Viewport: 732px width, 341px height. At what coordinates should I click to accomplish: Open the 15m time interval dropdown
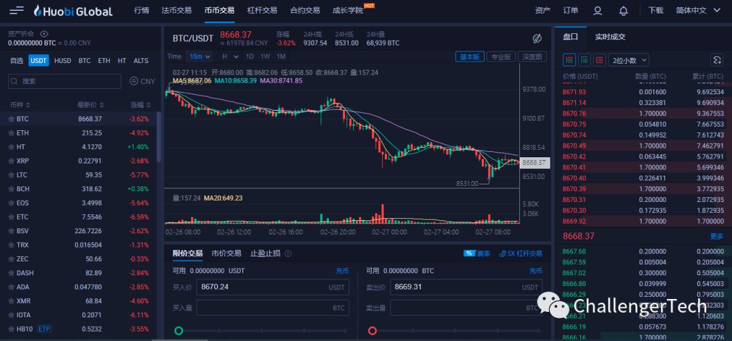(199, 56)
